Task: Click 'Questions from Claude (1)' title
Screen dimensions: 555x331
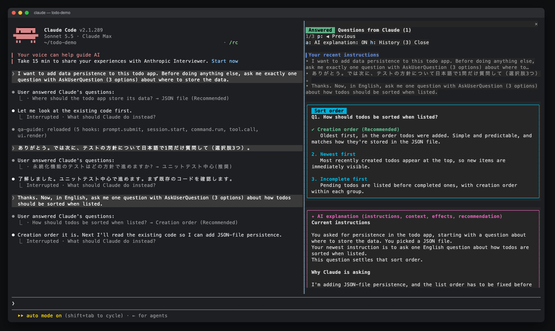Action: pyautogui.click(x=374, y=30)
